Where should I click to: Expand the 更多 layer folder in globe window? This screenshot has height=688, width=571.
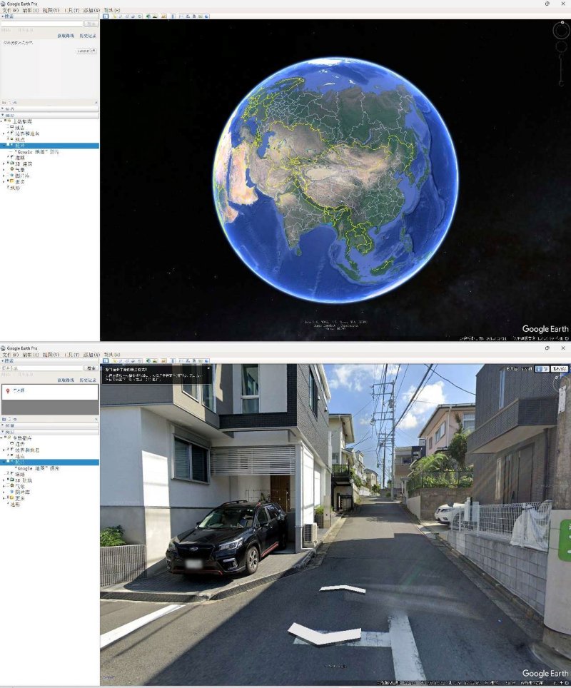[4, 181]
